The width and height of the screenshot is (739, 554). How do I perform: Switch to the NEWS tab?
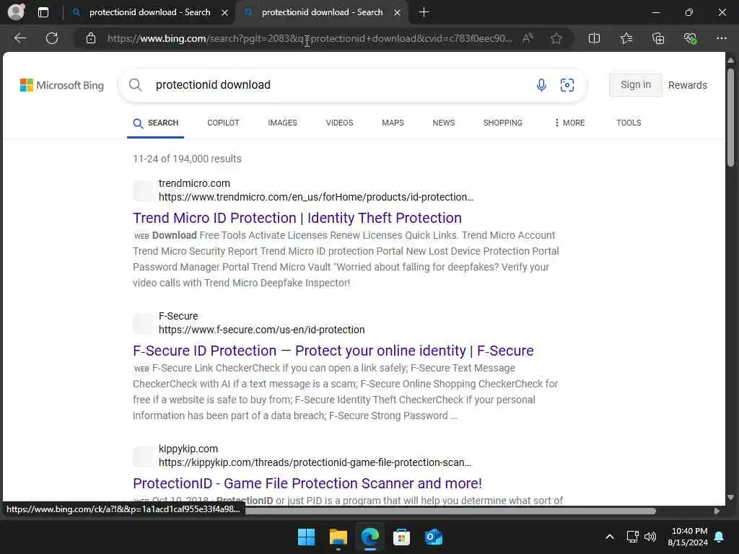(x=444, y=123)
